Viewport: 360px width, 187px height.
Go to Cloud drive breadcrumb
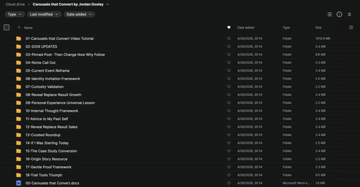coord(15,4)
